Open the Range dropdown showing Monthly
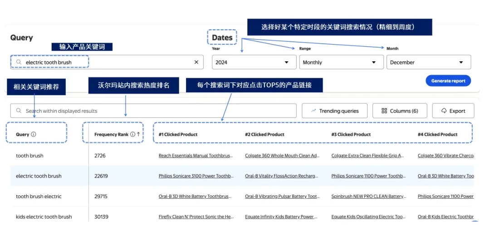 click(x=341, y=62)
